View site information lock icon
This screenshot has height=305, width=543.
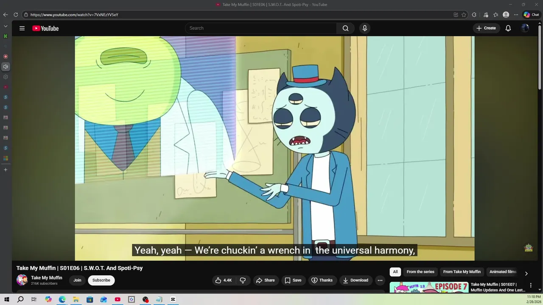(x=26, y=15)
